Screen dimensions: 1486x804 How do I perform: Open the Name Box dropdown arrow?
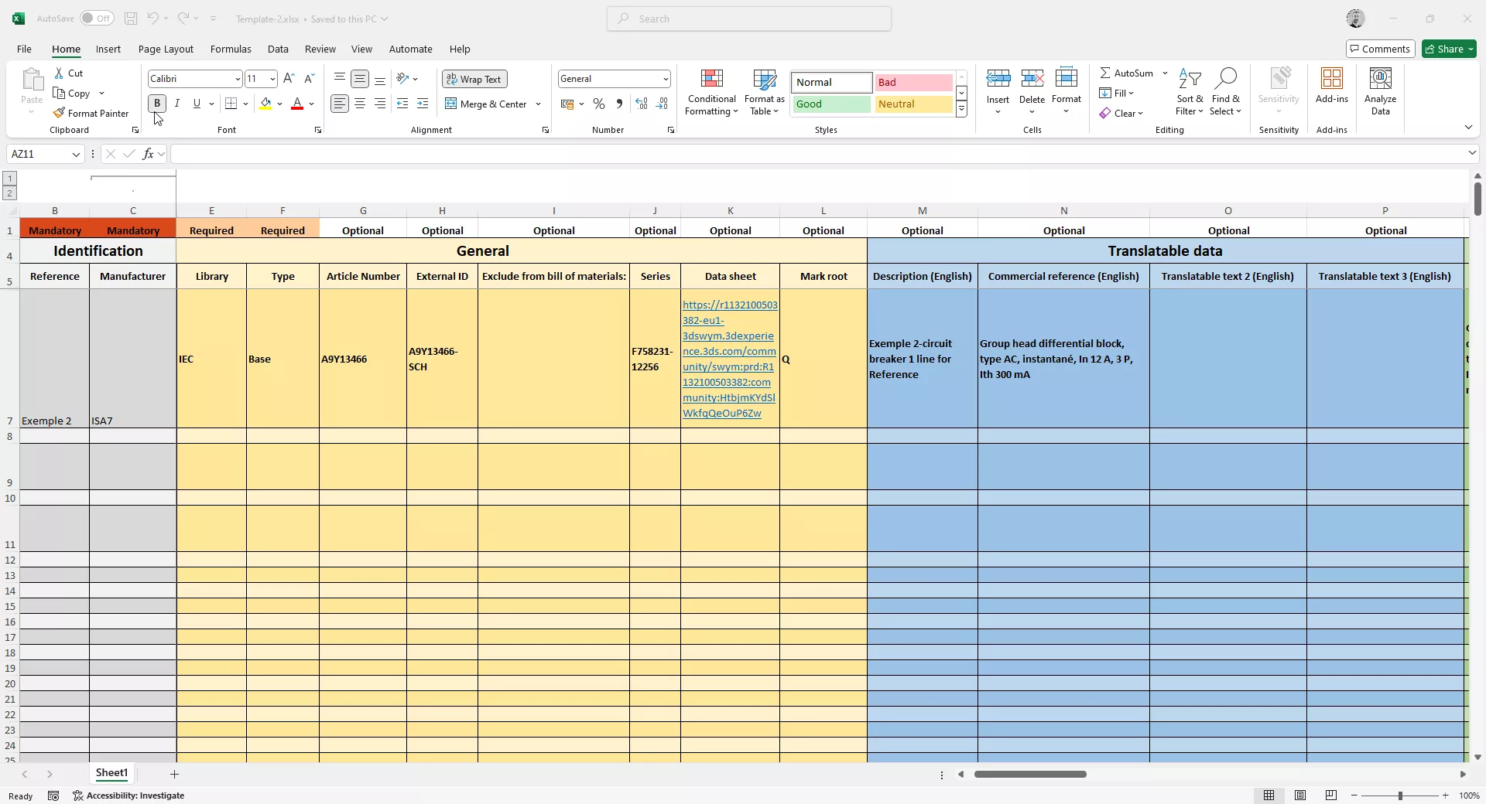point(76,155)
